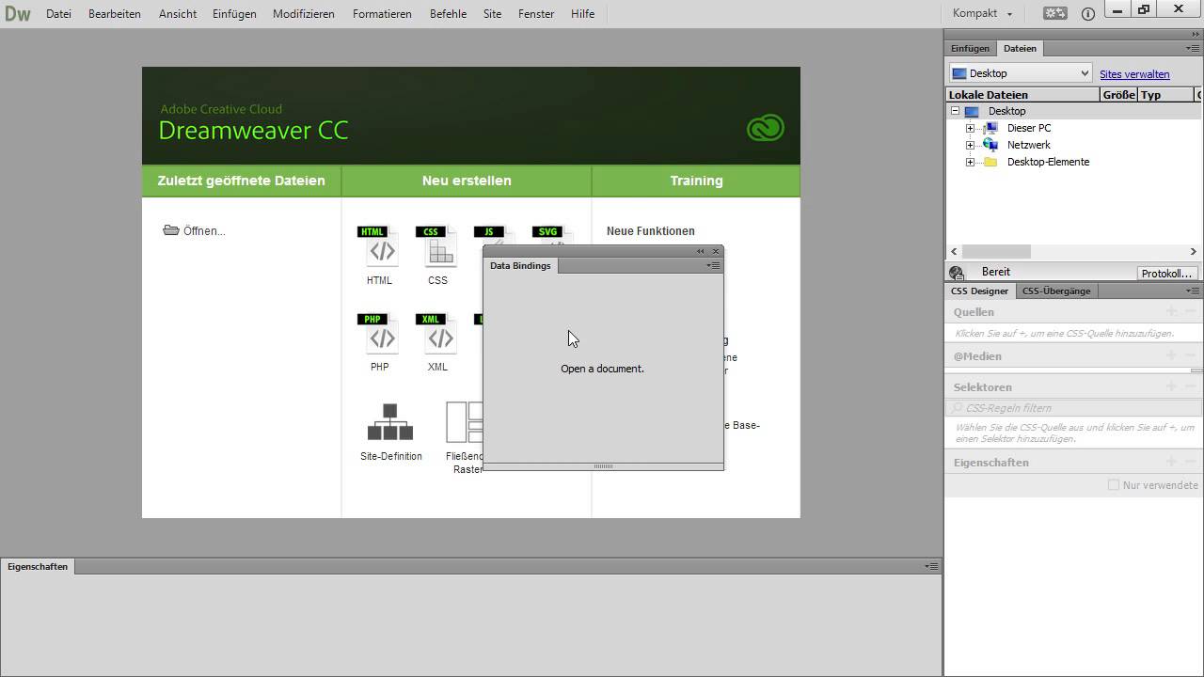This screenshot has width=1204, height=677.
Task: Open the Befehle menu
Action: pyautogui.click(x=448, y=14)
